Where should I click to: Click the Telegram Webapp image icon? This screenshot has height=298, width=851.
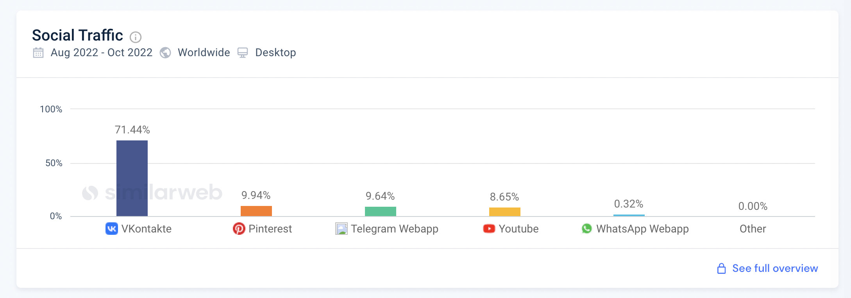coord(341,229)
